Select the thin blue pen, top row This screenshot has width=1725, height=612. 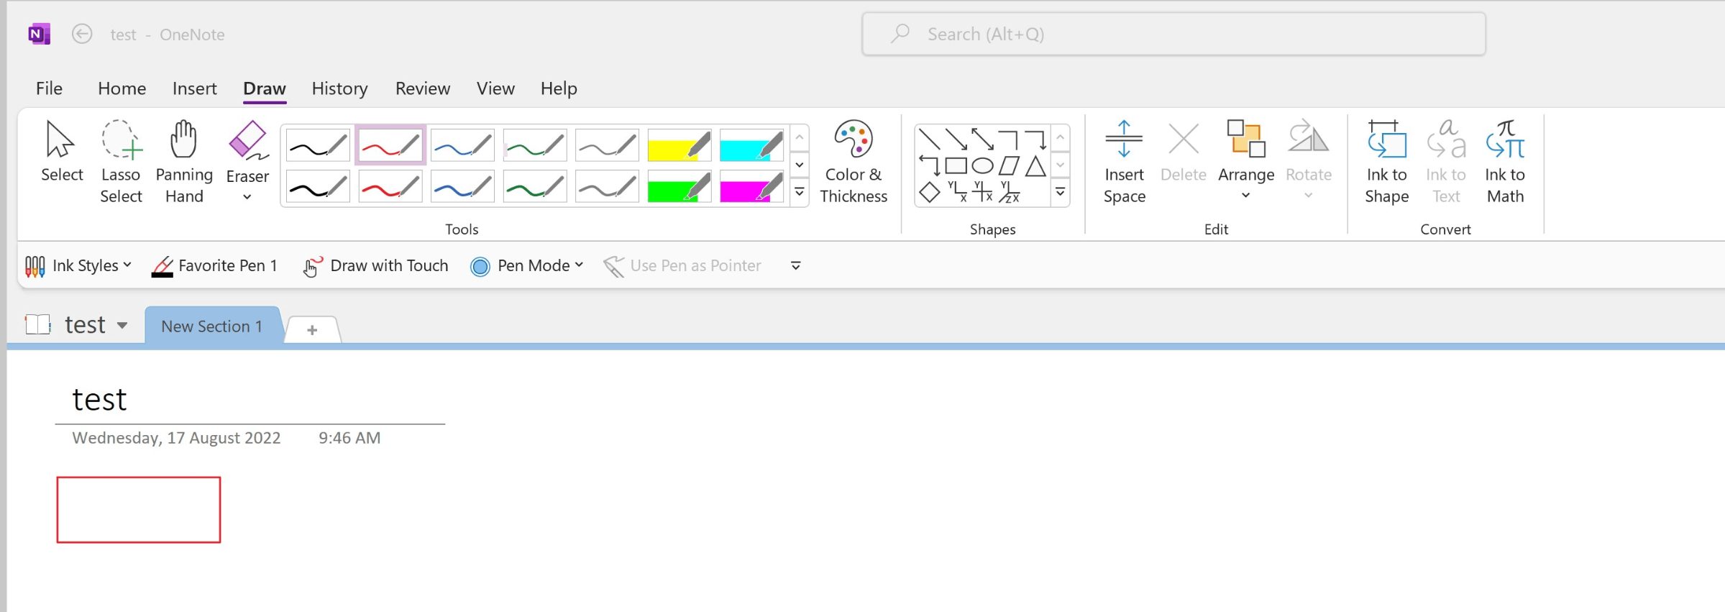[462, 146]
